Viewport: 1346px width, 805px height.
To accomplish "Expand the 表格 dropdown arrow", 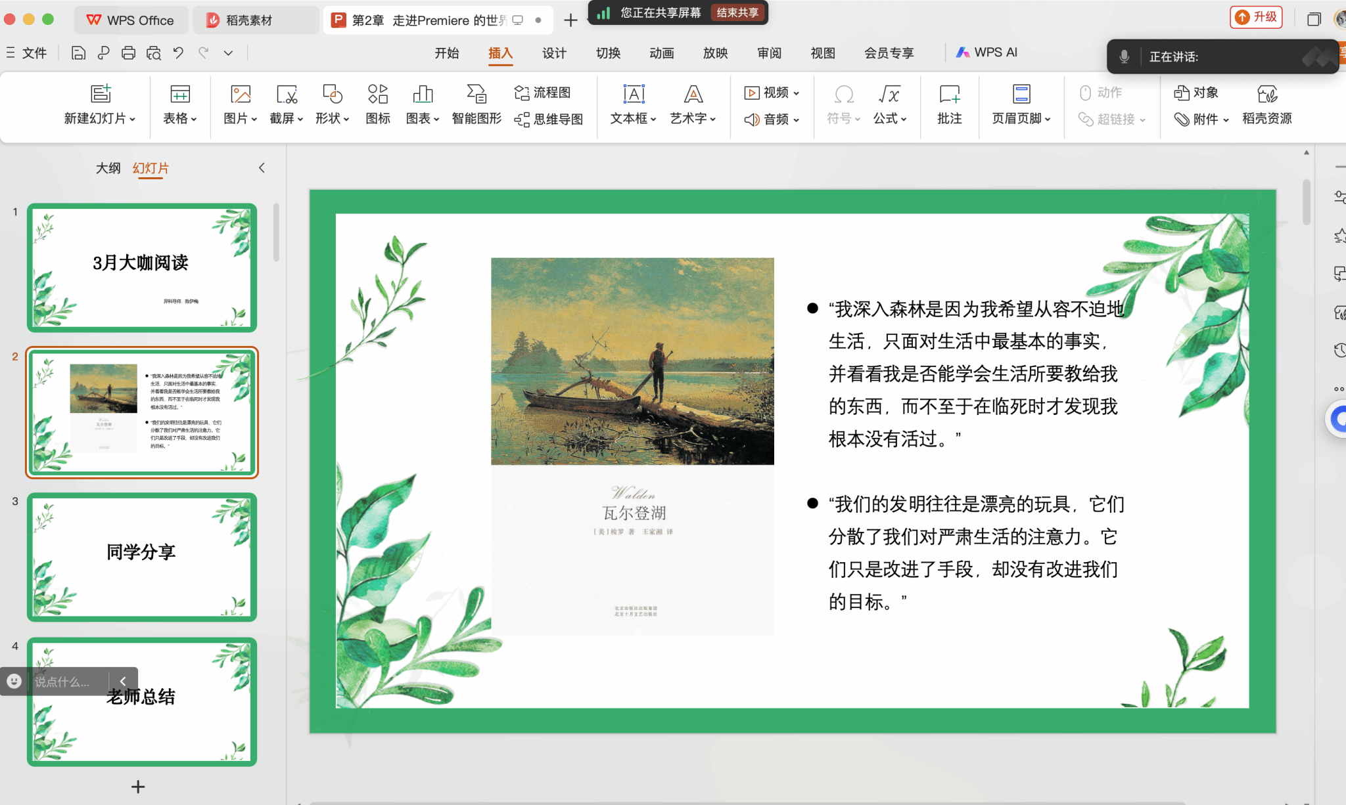I will tap(194, 119).
